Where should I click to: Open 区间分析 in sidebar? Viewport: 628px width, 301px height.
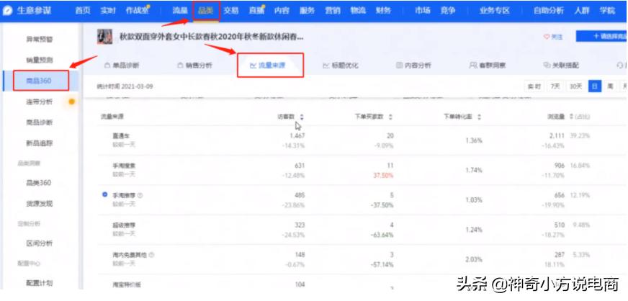(39, 243)
